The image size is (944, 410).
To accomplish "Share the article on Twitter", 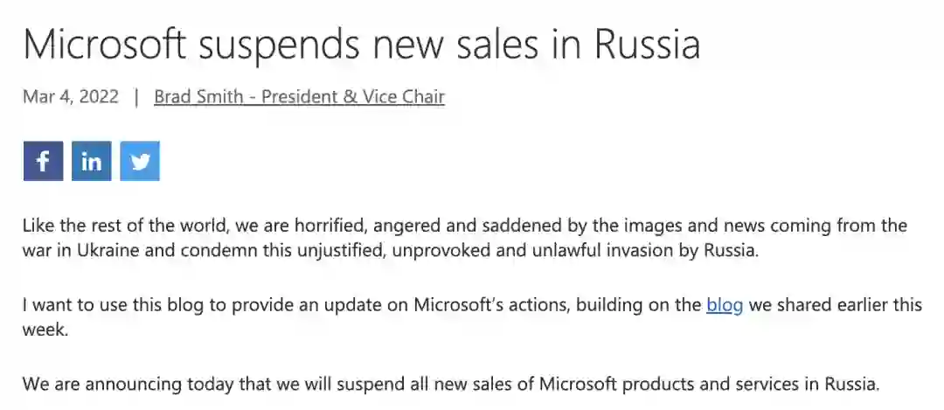I will pyautogui.click(x=140, y=161).
